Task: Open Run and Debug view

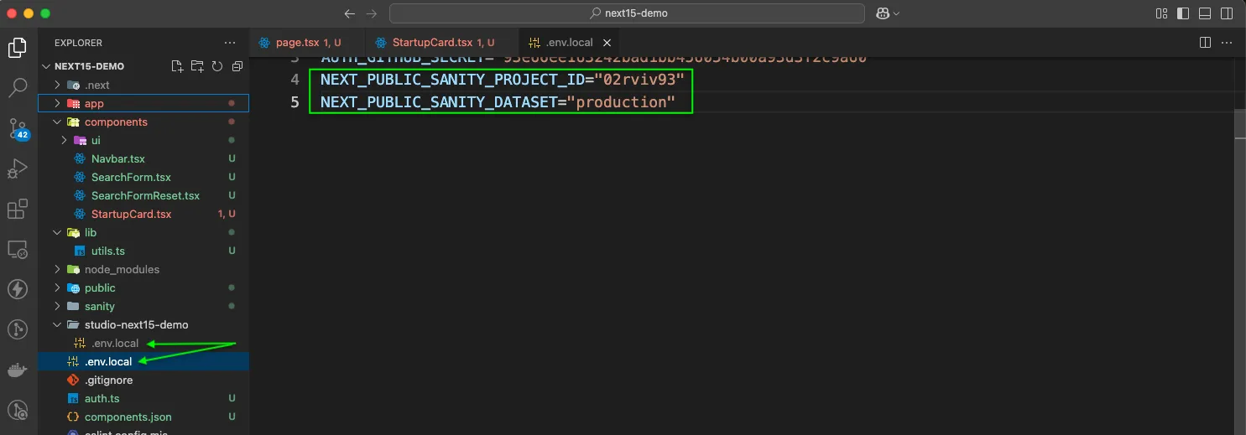Action: click(17, 168)
